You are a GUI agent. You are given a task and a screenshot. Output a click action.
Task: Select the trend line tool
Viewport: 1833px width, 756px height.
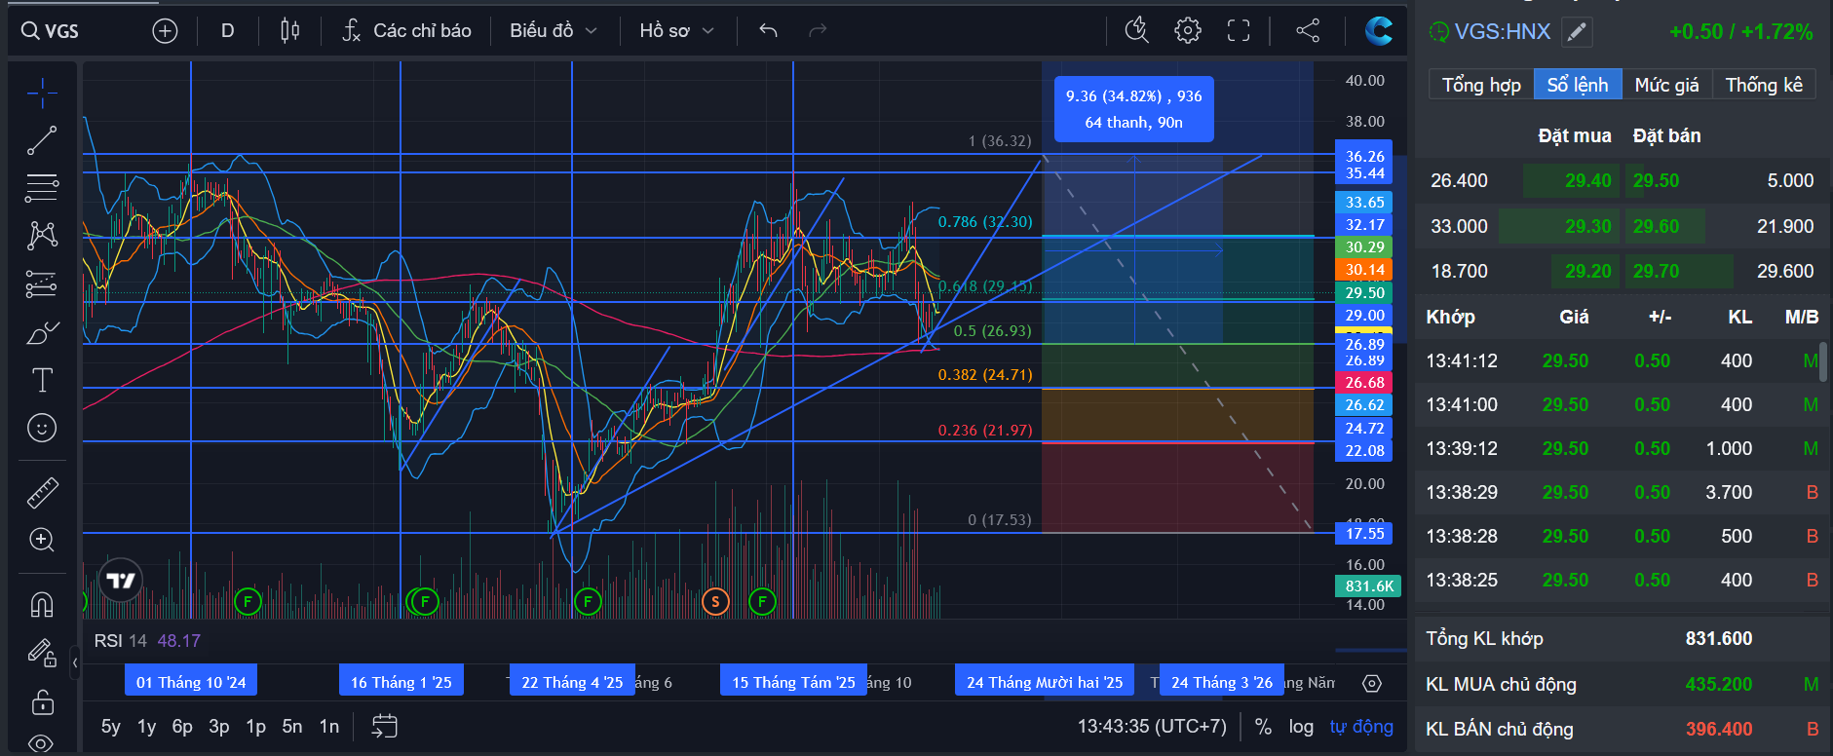42,140
